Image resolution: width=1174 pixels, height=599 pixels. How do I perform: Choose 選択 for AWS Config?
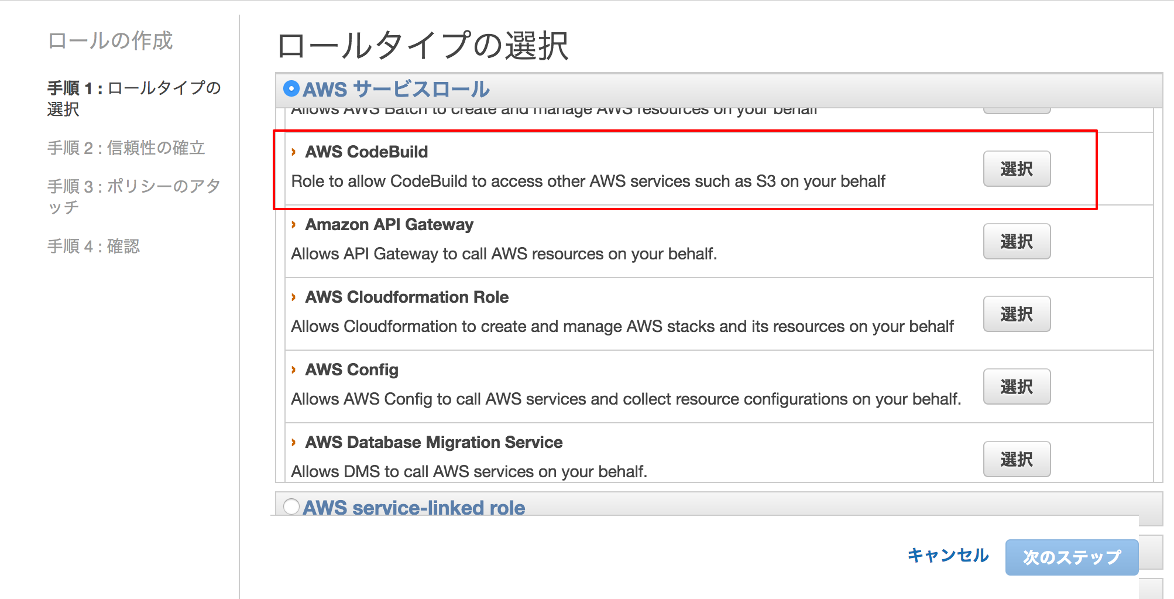click(1017, 386)
